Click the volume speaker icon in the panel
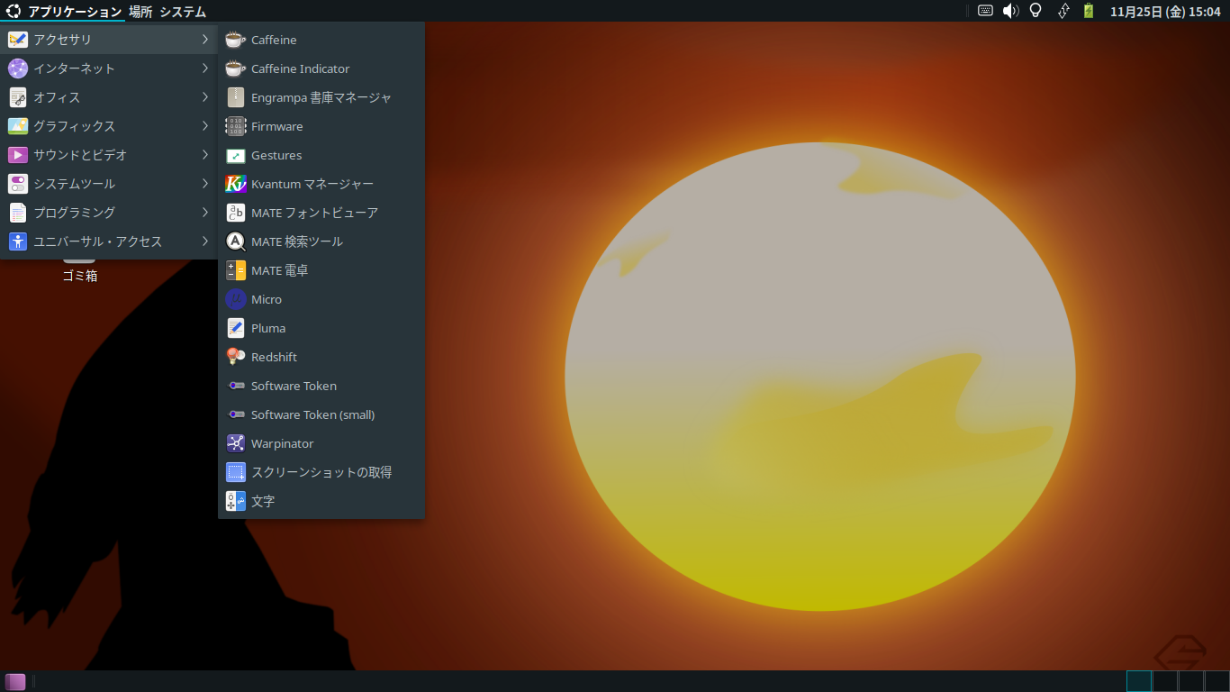 pyautogui.click(x=1010, y=11)
